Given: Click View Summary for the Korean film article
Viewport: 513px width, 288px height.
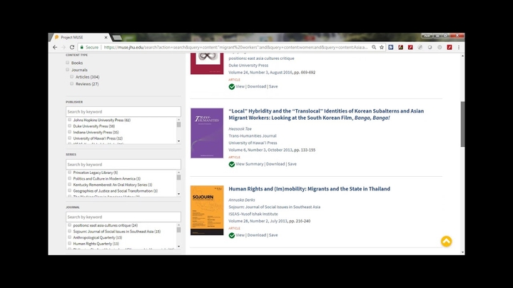Looking at the screenshot, I should click(x=249, y=164).
